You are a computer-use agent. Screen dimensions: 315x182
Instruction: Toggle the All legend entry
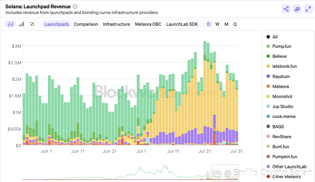272,37
